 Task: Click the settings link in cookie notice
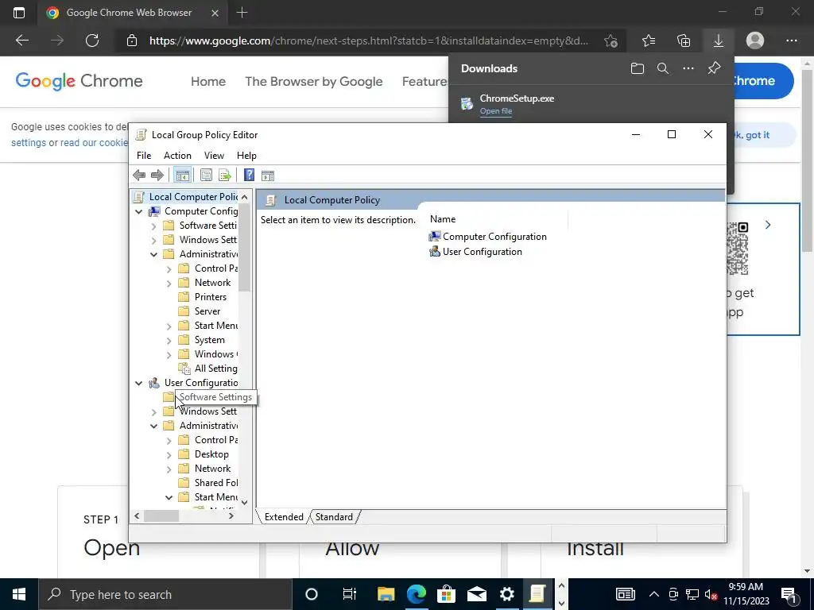[x=29, y=143]
